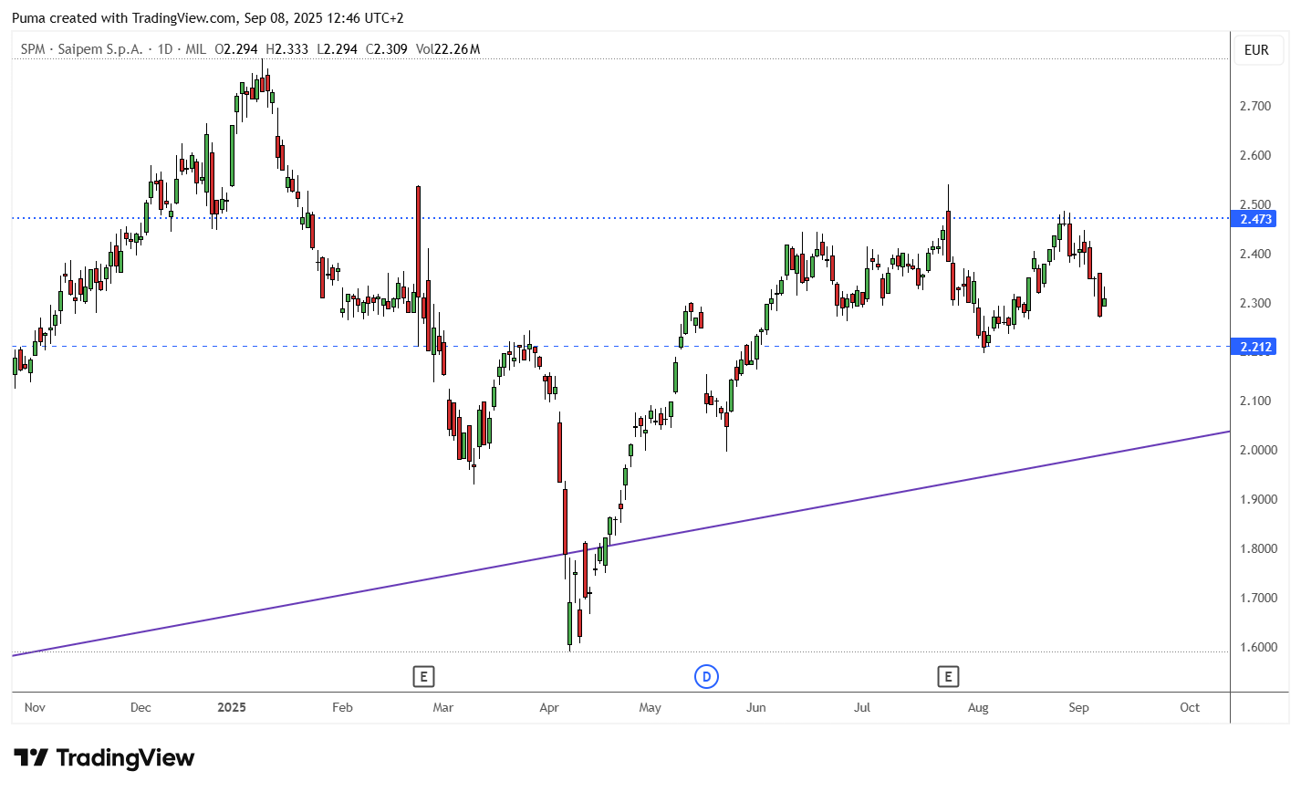Click the 2.700 level on price scale

click(1255, 106)
